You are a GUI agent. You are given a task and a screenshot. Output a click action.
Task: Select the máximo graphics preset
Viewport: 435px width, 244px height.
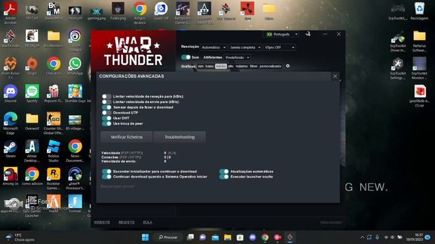click(x=242, y=66)
